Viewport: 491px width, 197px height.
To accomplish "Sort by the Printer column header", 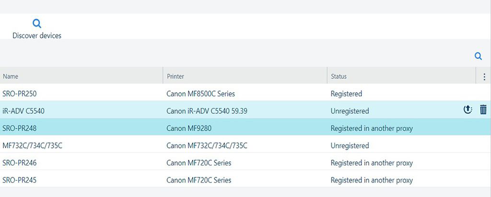I will tap(175, 77).
